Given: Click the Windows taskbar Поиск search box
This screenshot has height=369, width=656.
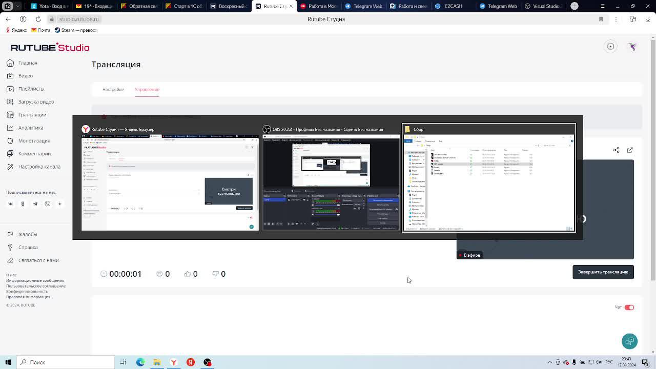Looking at the screenshot, I should [x=66, y=362].
